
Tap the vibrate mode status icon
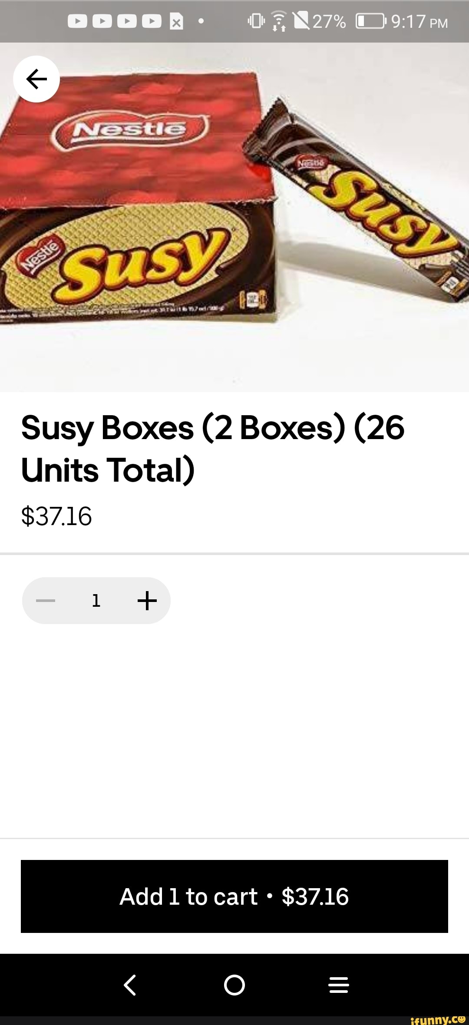click(x=256, y=21)
